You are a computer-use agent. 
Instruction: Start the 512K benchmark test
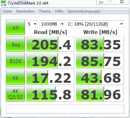(x=15, y=61)
